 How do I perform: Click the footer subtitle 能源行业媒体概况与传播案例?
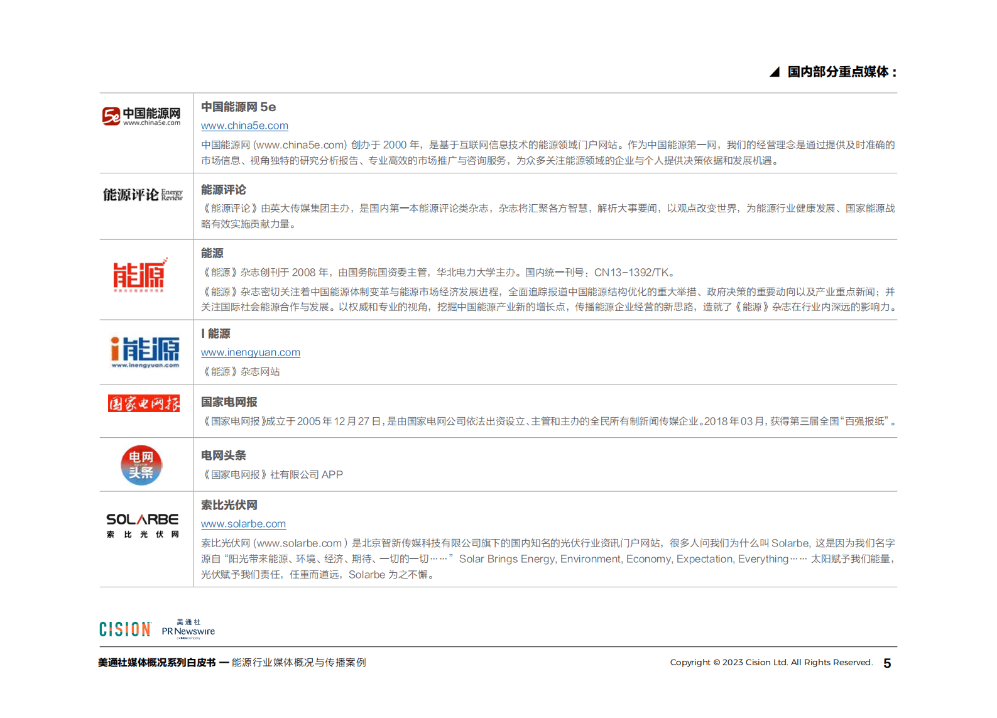click(x=299, y=663)
